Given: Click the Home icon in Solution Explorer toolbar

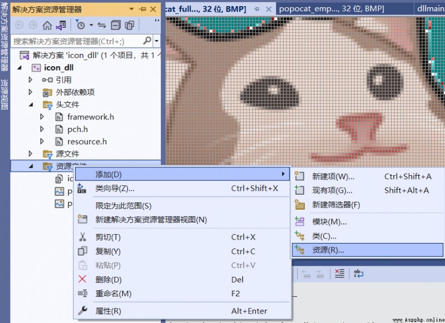Looking at the screenshot, I should click(47, 26).
